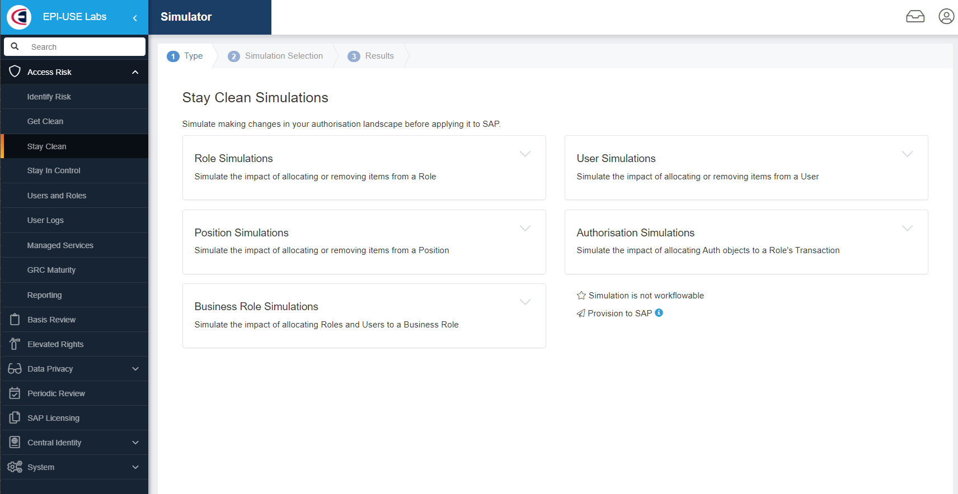Viewport: 958px width, 494px height.
Task: Expand the Role Simulations card chevron
Action: click(x=525, y=154)
